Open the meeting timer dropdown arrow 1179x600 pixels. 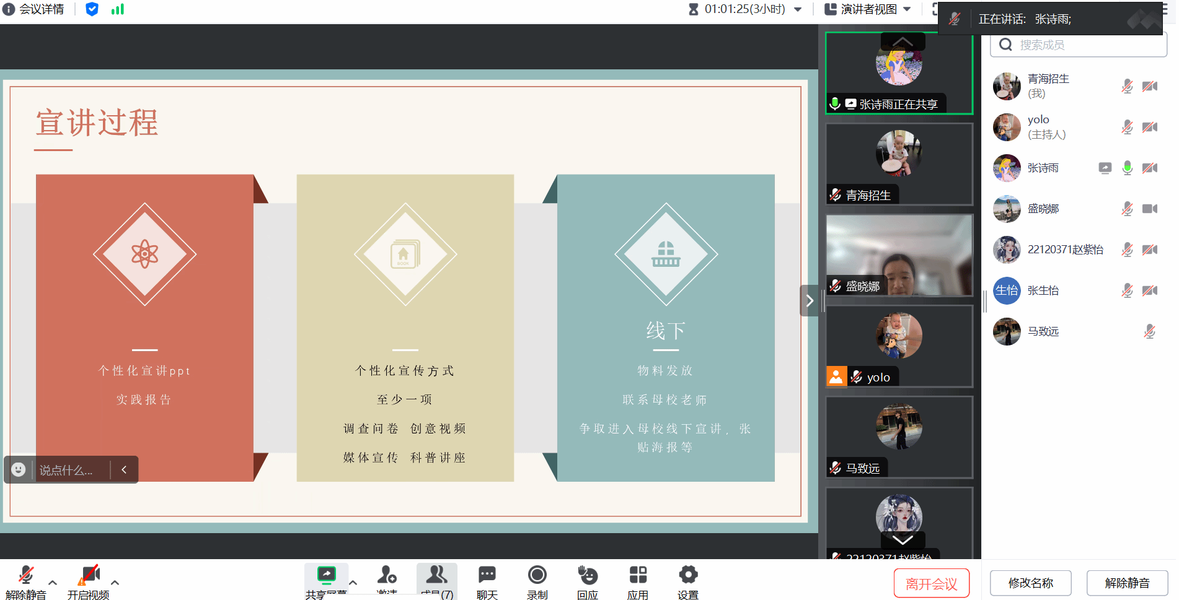coord(798,9)
